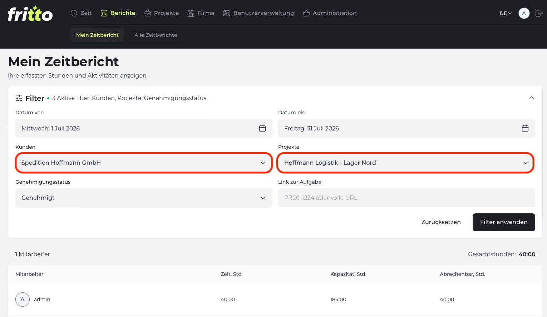Image resolution: width=547 pixels, height=317 pixels.
Task: Collapse the Filter panel chevron
Action: [532, 98]
